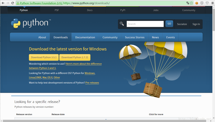The image size is (215, 122).
Task: Follow the Mac OS X link
Action: tap(47, 77)
